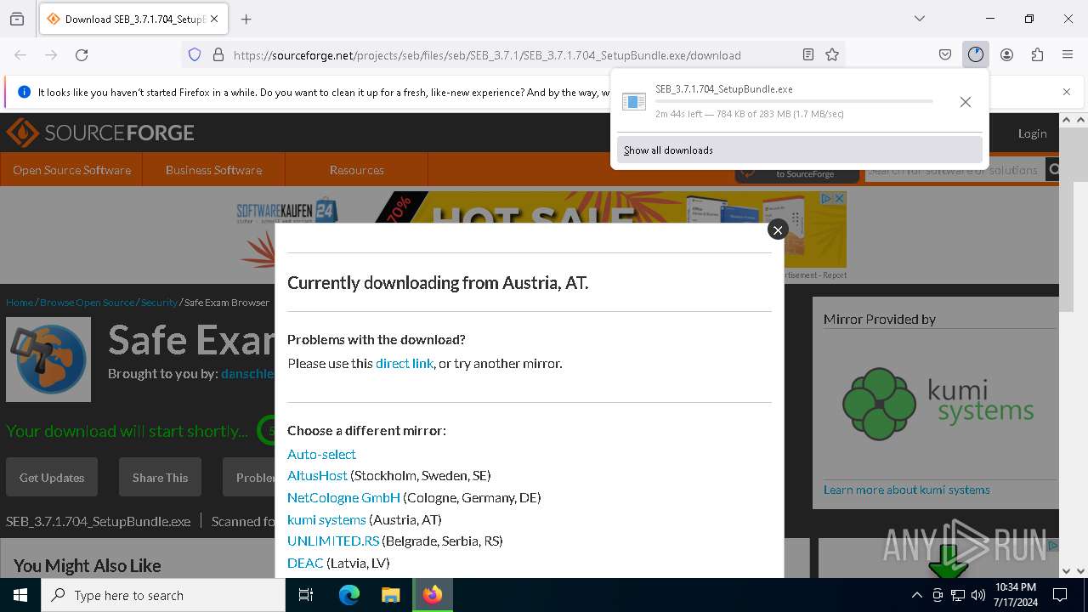Open the Save to Pocket icon
This screenshot has height=612, width=1088.
[945, 54]
